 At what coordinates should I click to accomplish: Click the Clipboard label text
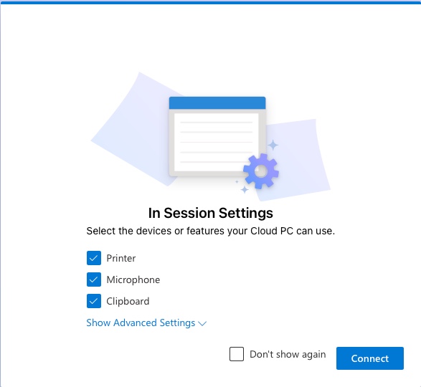[x=128, y=301]
